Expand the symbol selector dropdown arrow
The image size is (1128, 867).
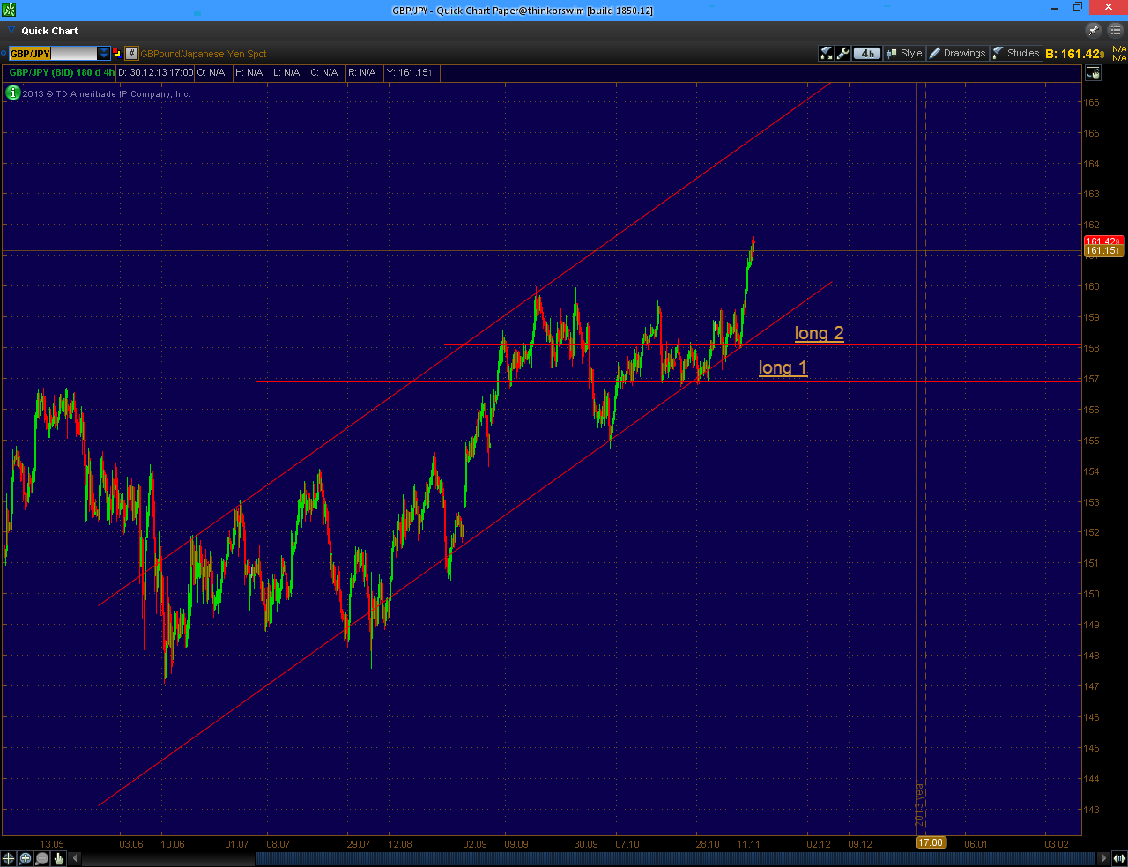pos(104,53)
